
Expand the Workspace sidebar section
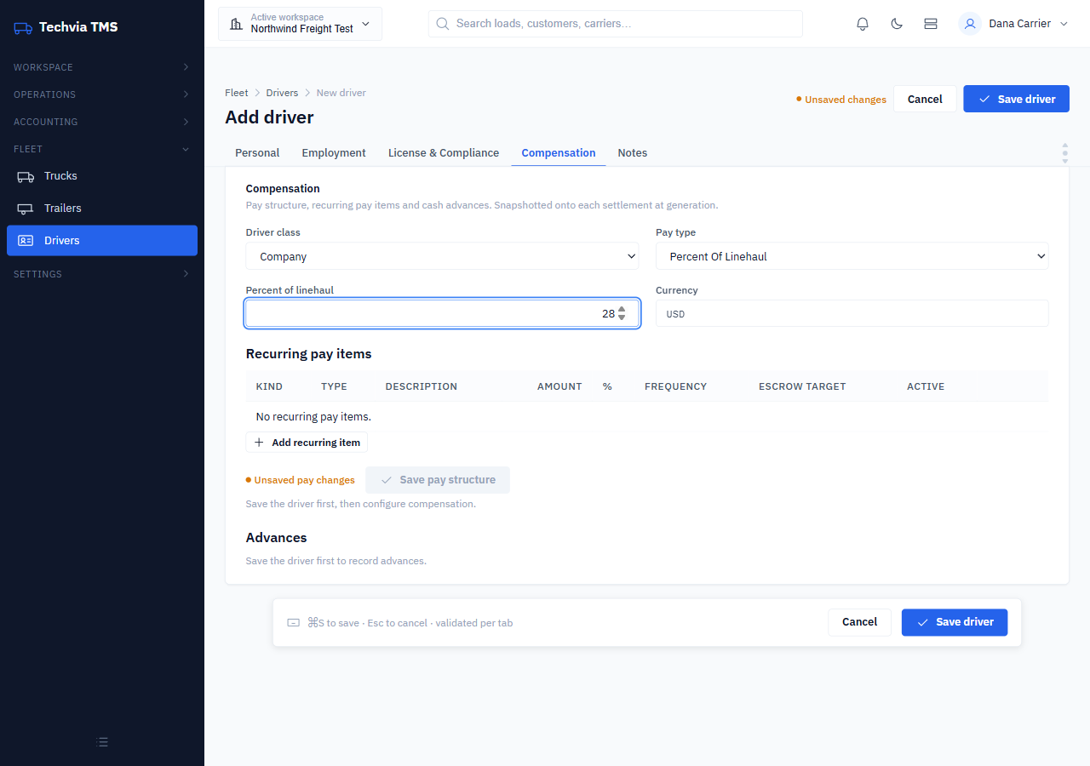[x=102, y=67]
